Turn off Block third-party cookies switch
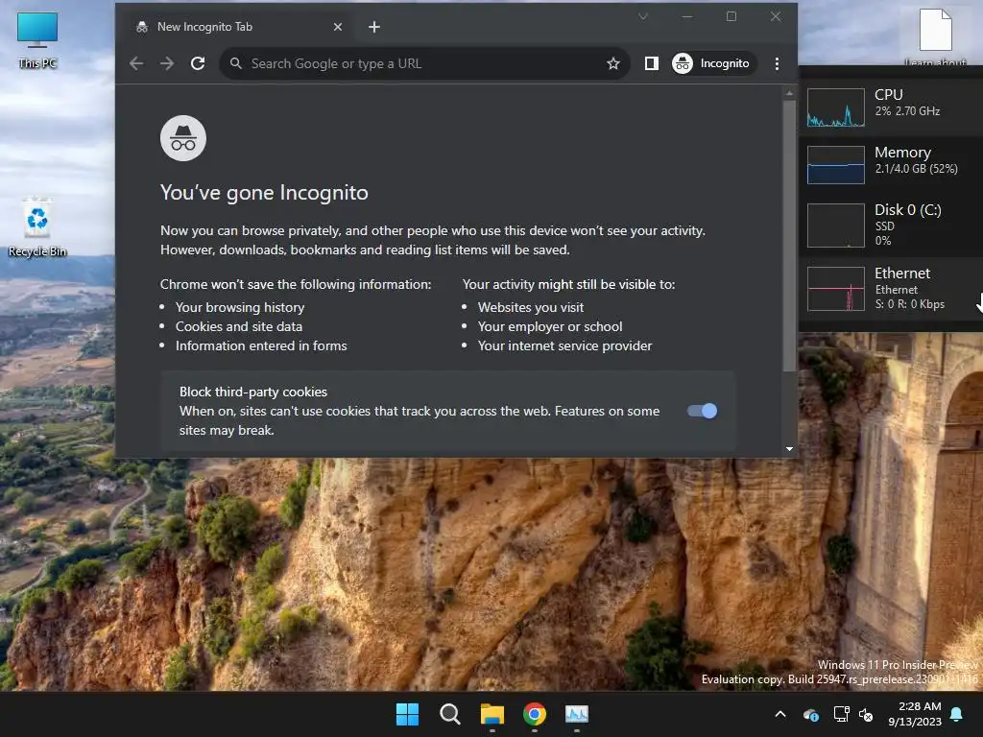Image resolution: width=983 pixels, height=737 pixels. pyautogui.click(x=702, y=411)
